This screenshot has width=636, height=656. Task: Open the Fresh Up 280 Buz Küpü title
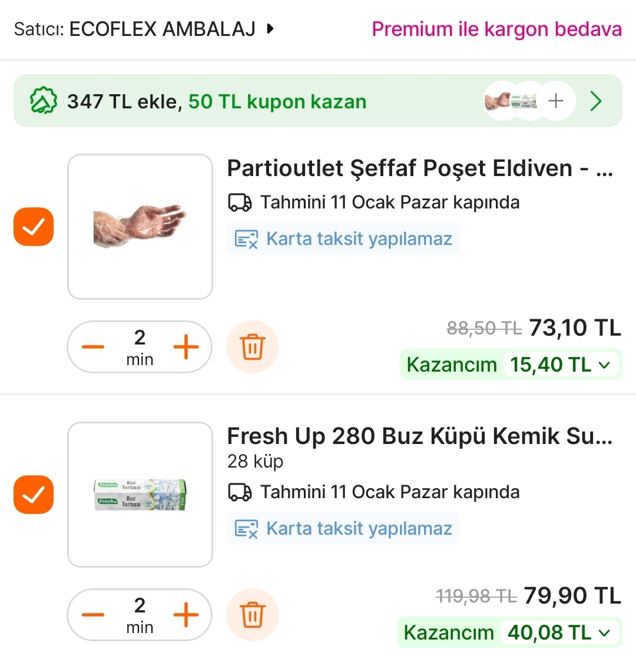[420, 436]
